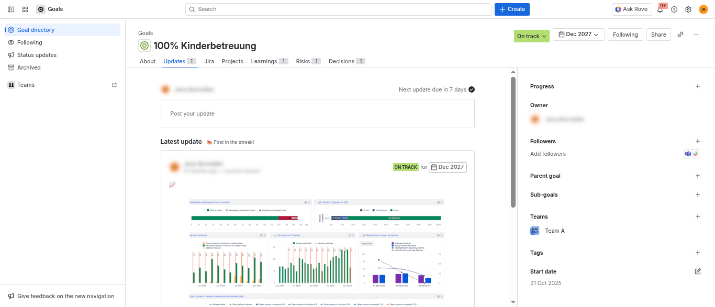Open the more actions ellipsis menu
The width and height of the screenshot is (715, 307).
coord(696,35)
